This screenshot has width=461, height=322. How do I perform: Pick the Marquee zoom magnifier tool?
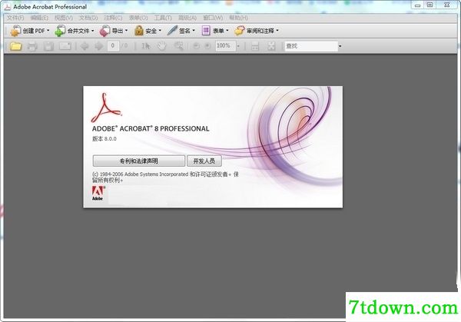[178, 46]
